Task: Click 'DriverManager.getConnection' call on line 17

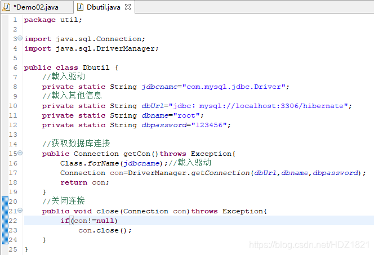Action: (x=189, y=173)
